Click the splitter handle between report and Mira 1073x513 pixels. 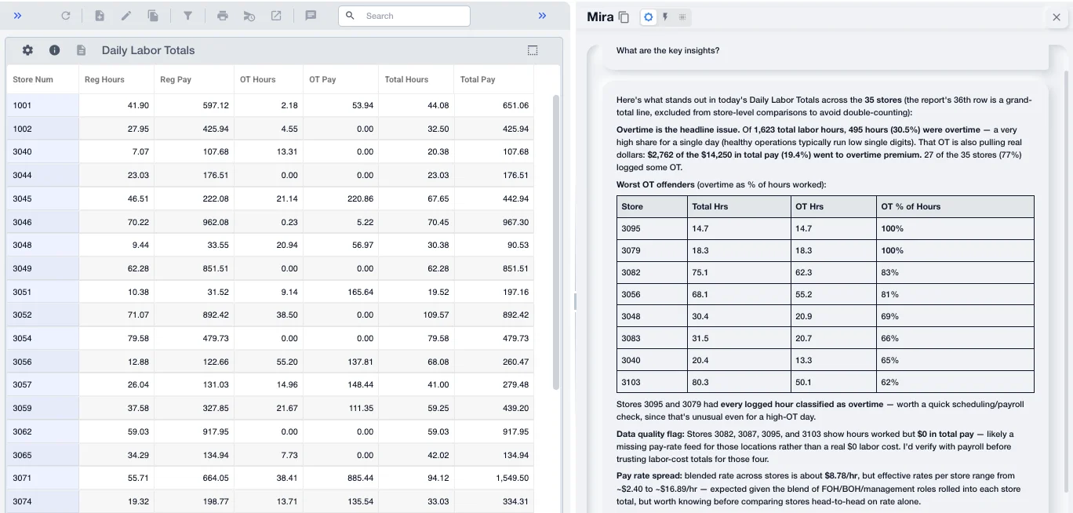coord(575,301)
